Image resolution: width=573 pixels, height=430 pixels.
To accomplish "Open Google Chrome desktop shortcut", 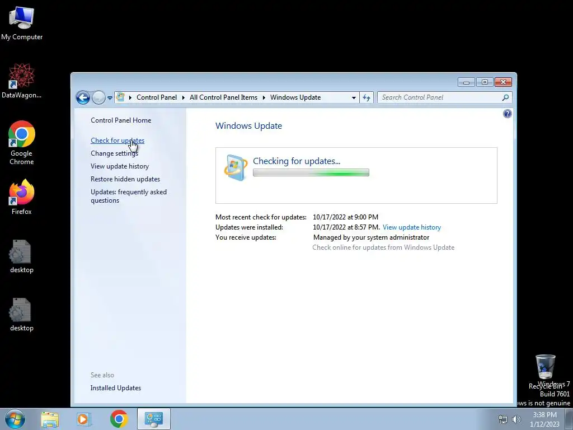I will (x=22, y=143).
